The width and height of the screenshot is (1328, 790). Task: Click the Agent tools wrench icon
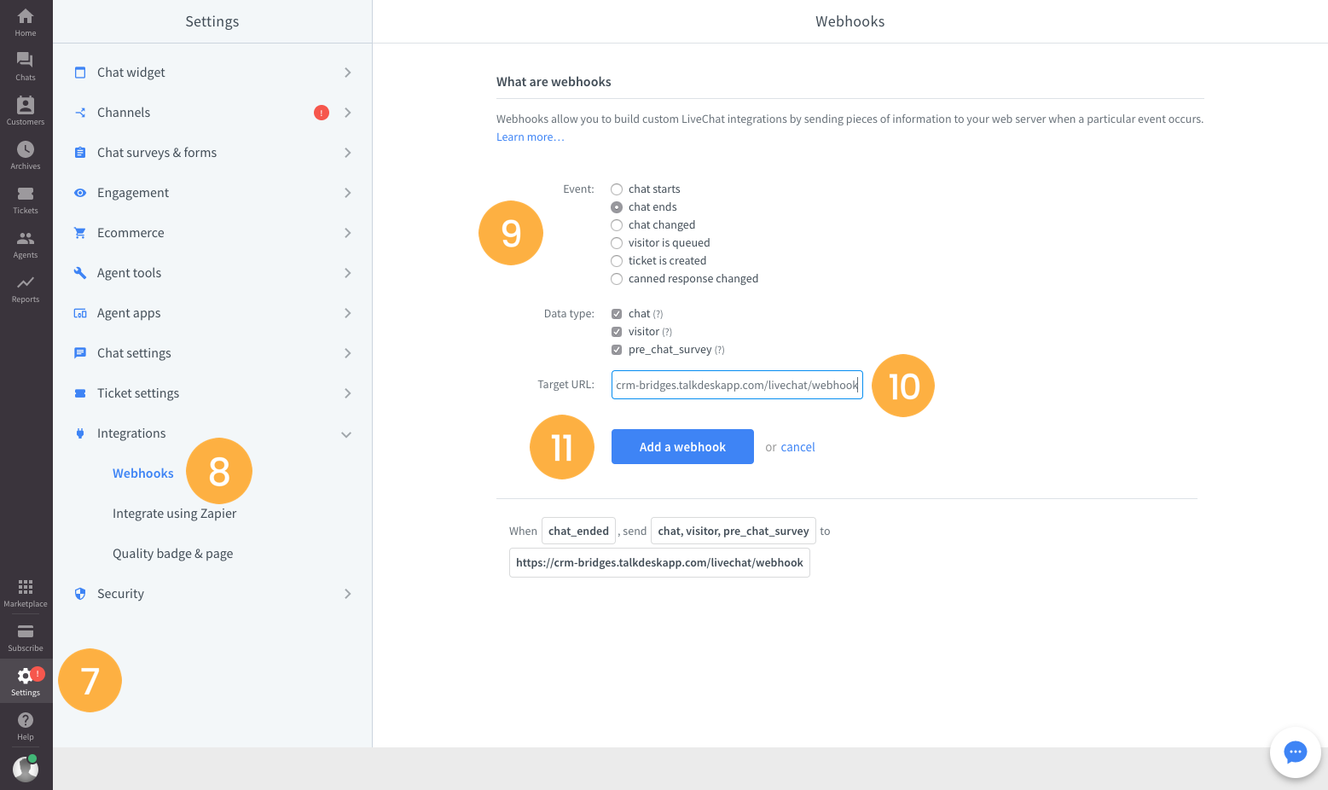pos(80,273)
